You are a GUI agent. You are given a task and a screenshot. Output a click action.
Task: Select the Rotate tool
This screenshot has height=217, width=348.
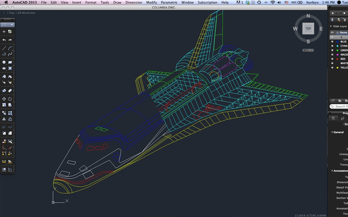(x=10, y=99)
